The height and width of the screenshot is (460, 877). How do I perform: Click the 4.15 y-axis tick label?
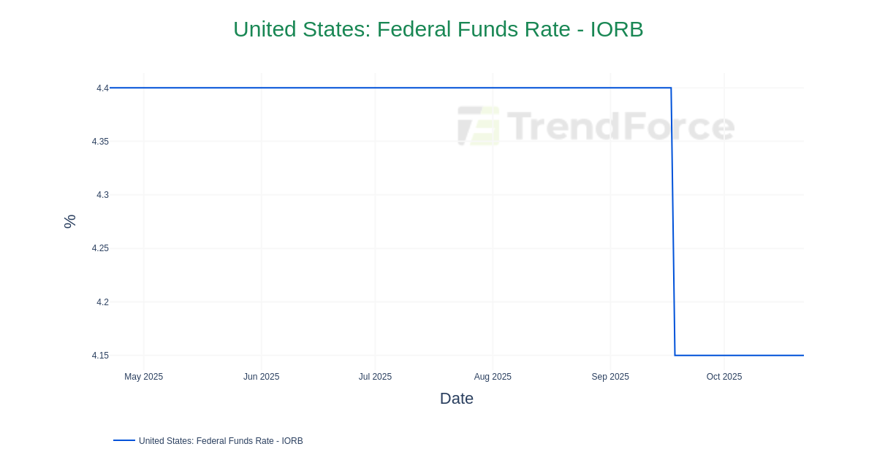point(100,356)
